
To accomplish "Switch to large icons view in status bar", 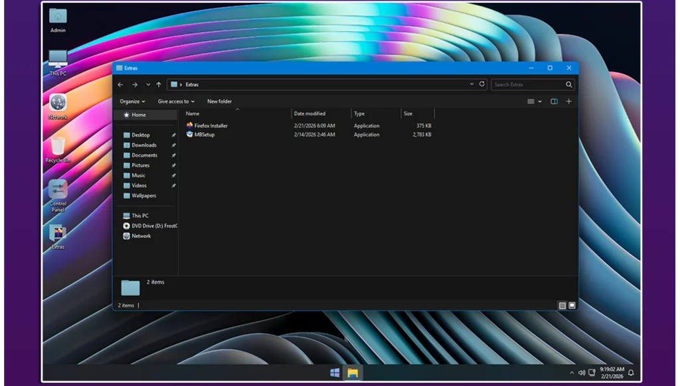I will pos(572,306).
